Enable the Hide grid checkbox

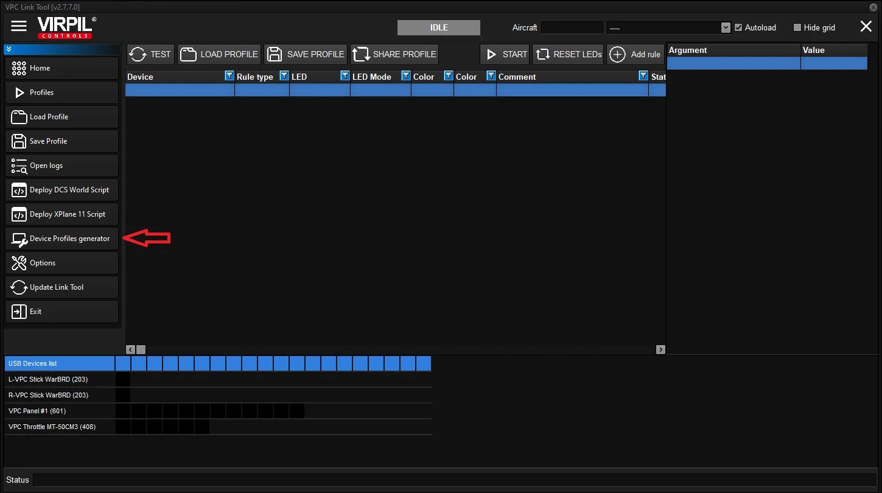pyautogui.click(x=797, y=27)
